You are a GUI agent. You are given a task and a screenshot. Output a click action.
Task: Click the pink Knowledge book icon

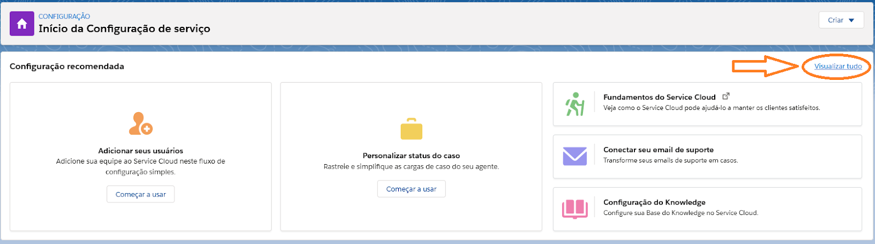(575, 208)
